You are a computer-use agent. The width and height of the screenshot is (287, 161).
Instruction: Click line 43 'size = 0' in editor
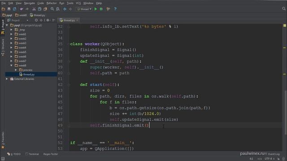click(100, 90)
